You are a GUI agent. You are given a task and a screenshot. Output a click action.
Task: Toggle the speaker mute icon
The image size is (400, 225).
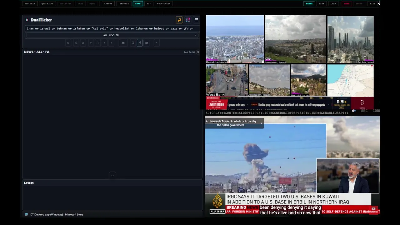pyautogui.click(x=353, y=111)
